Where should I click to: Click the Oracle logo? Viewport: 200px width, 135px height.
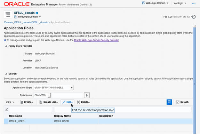click(17, 4)
